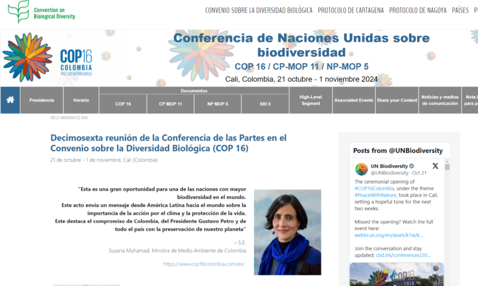The height and width of the screenshot is (286, 478).
Task: View the UN Biodiversity profile avatar
Action: [361, 169]
